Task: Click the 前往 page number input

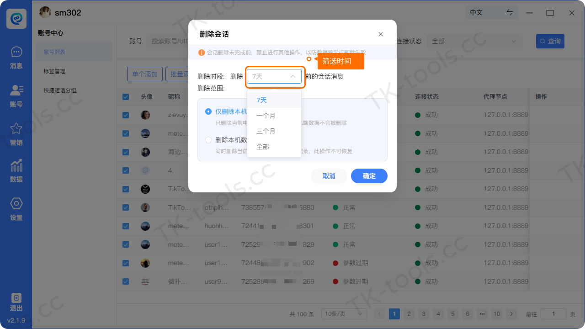Action: pos(553,314)
